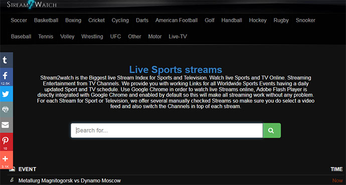Open the Boxing category
The image size is (346, 185).
click(x=73, y=20)
